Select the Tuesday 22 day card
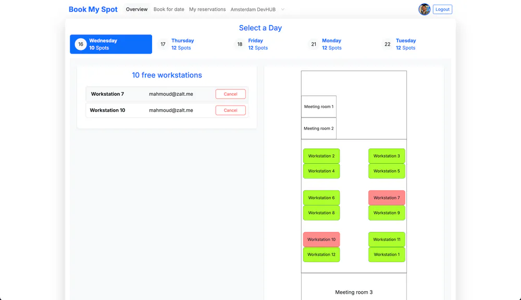521x300 pixels. 406,44
